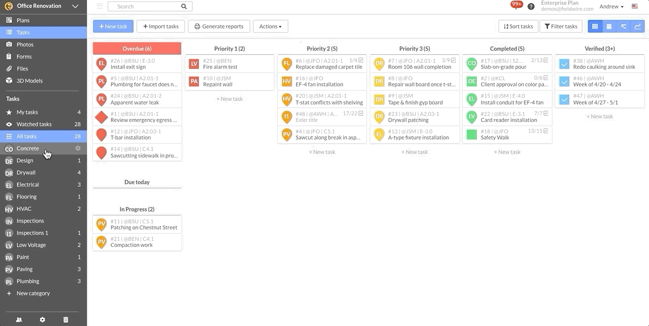Open the Andrew user menu
This screenshot has width=649, height=326.
(612, 7)
